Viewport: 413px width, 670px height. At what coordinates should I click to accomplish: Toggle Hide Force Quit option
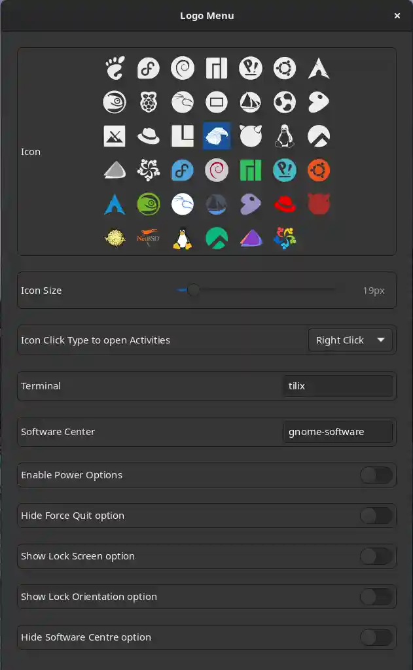pos(376,516)
